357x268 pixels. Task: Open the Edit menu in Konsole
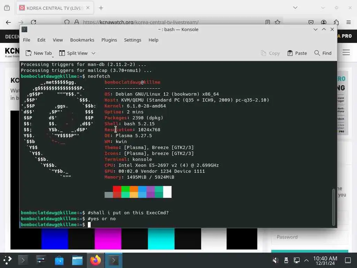tap(41, 40)
